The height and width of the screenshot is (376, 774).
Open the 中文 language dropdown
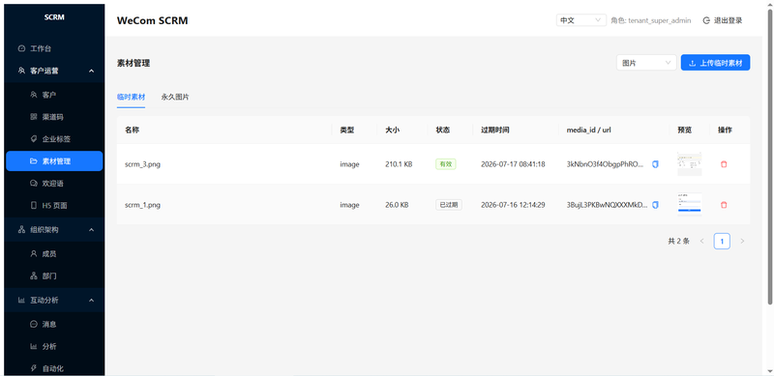pyautogui.click(x=581, y=20)
